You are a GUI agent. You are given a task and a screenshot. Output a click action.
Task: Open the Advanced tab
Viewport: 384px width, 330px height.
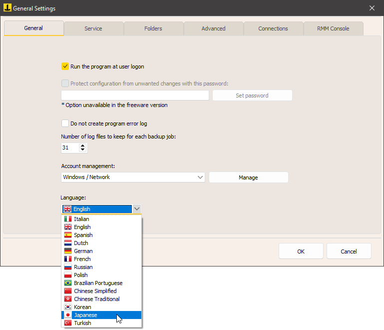point(213,28)
